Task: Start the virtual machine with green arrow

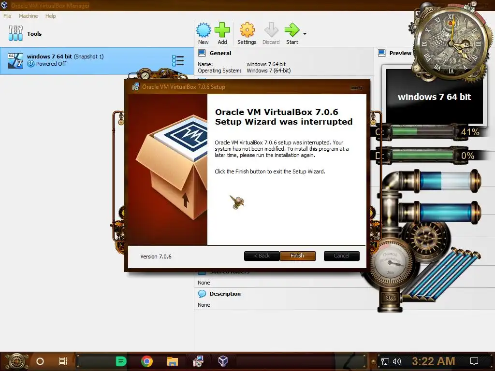Action: (x=292, y=30)
